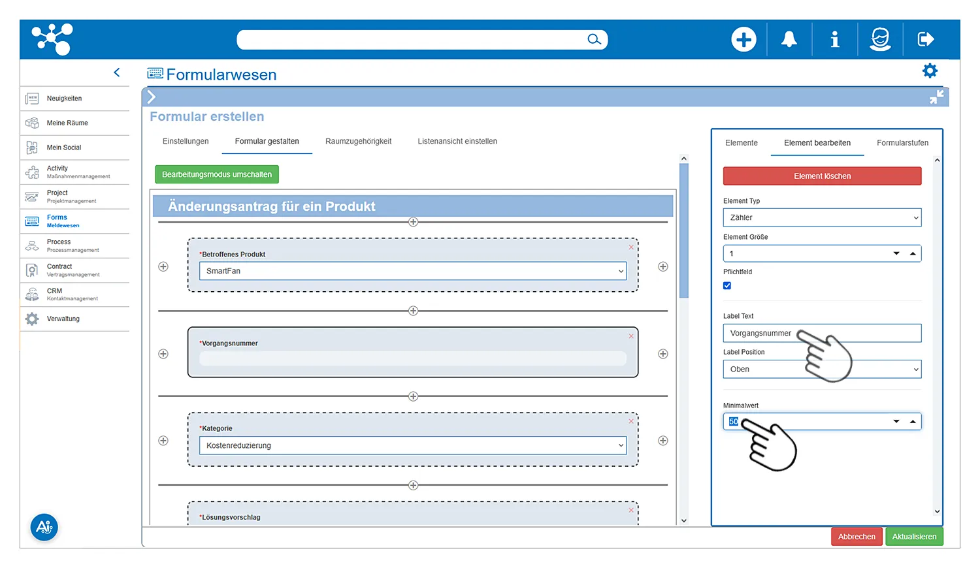Switch to the Einstellungen tab
The width and height of the screenshot is (980, 568).
point(186,141)
